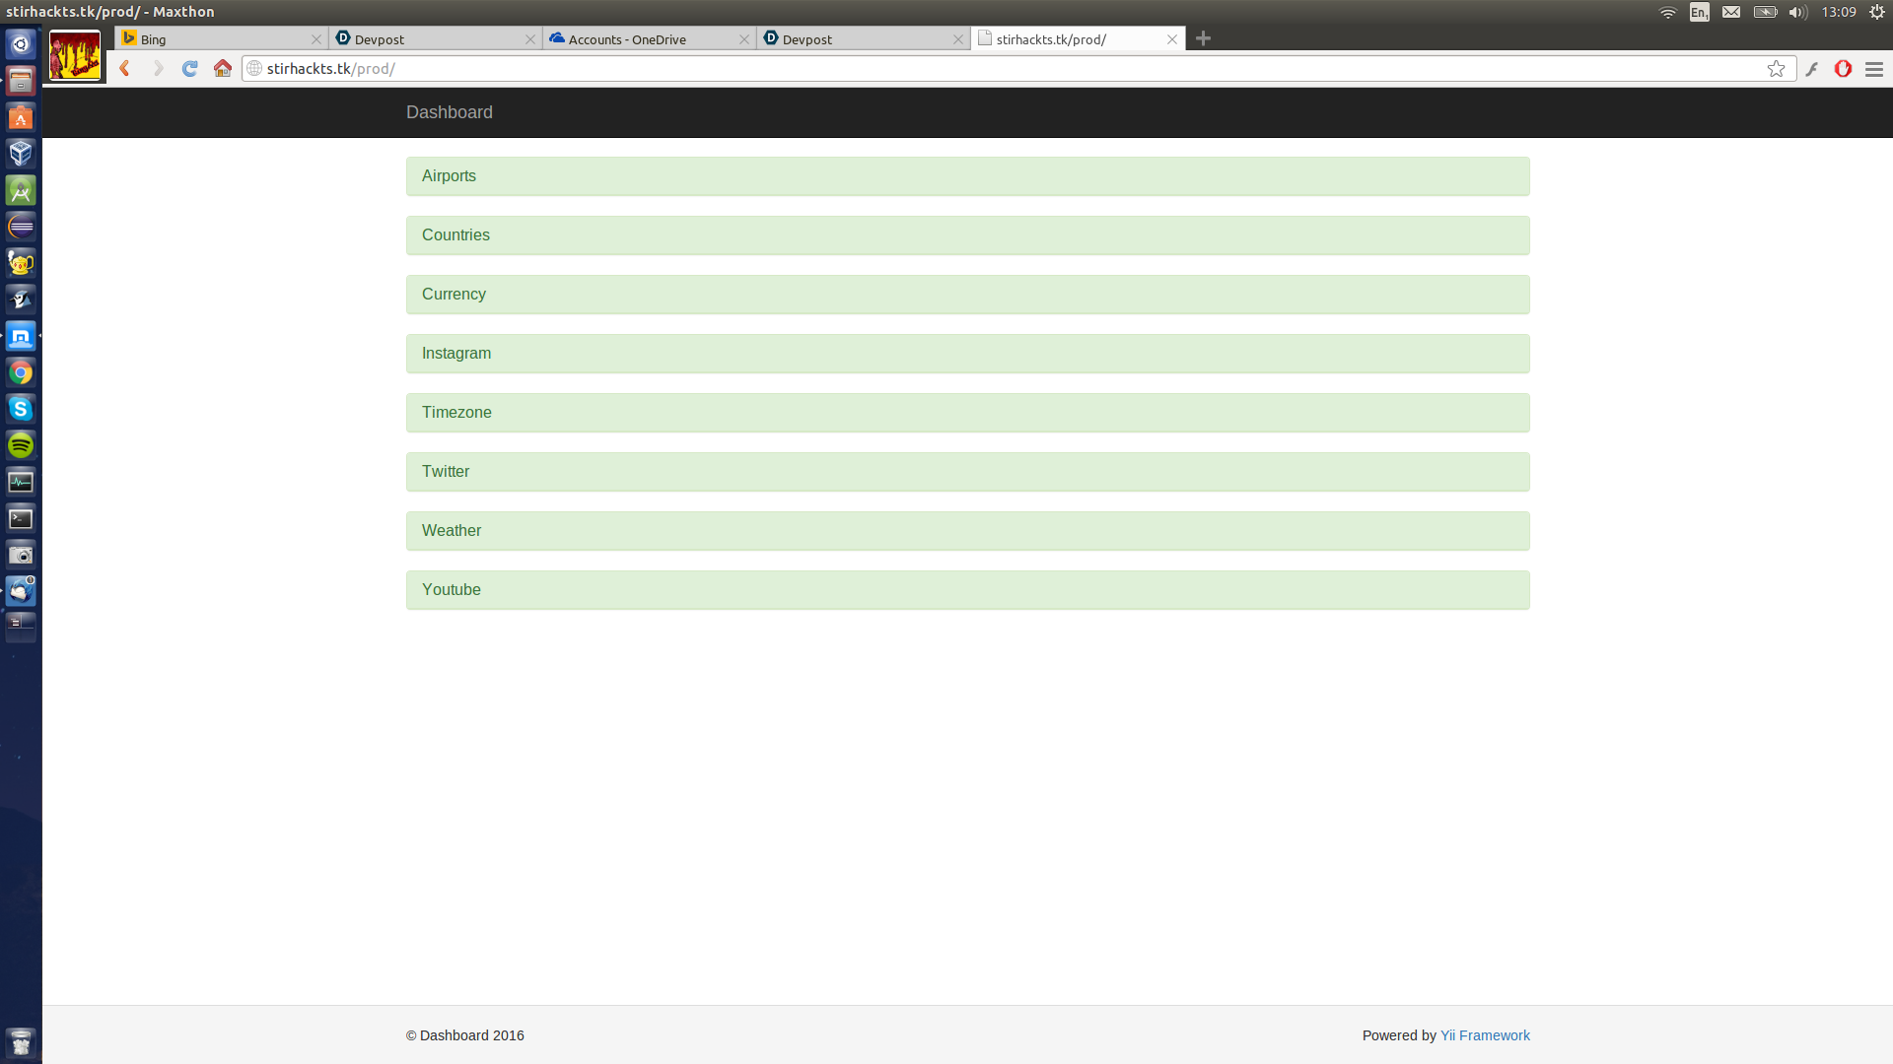Click the browser back arrow
Screen dimensions: 1893x1064
click(125, 69)
